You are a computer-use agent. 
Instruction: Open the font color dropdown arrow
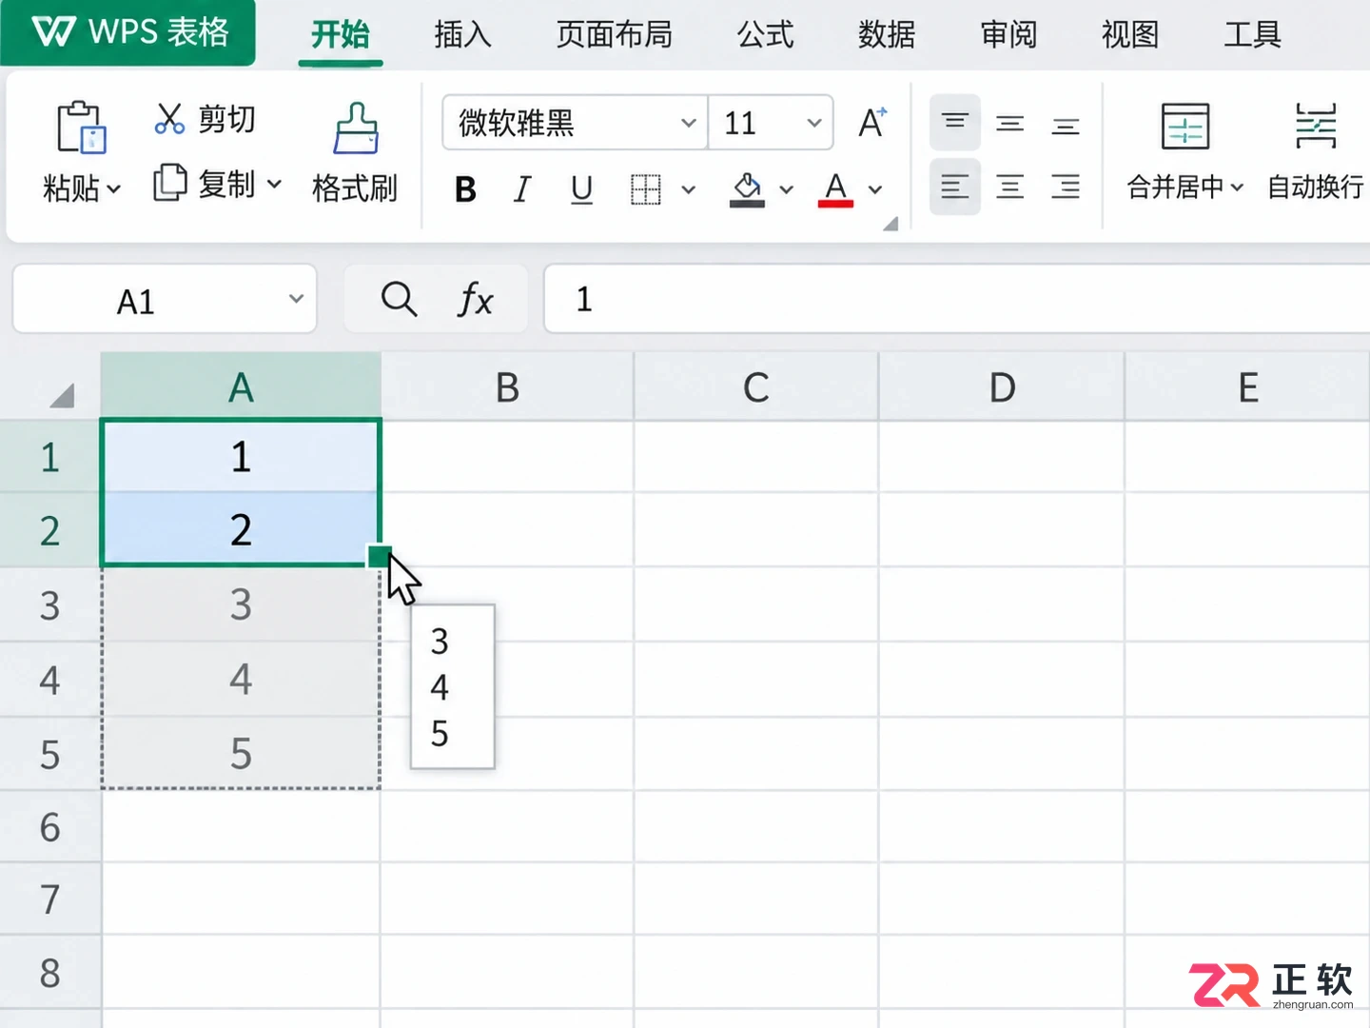pyautogui.click(x=875, y=189)
